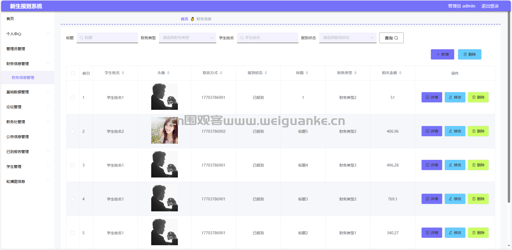This screenshot has width=512, height=250.
Task: Check the checkbox for row 1
Action: [73, 98]
